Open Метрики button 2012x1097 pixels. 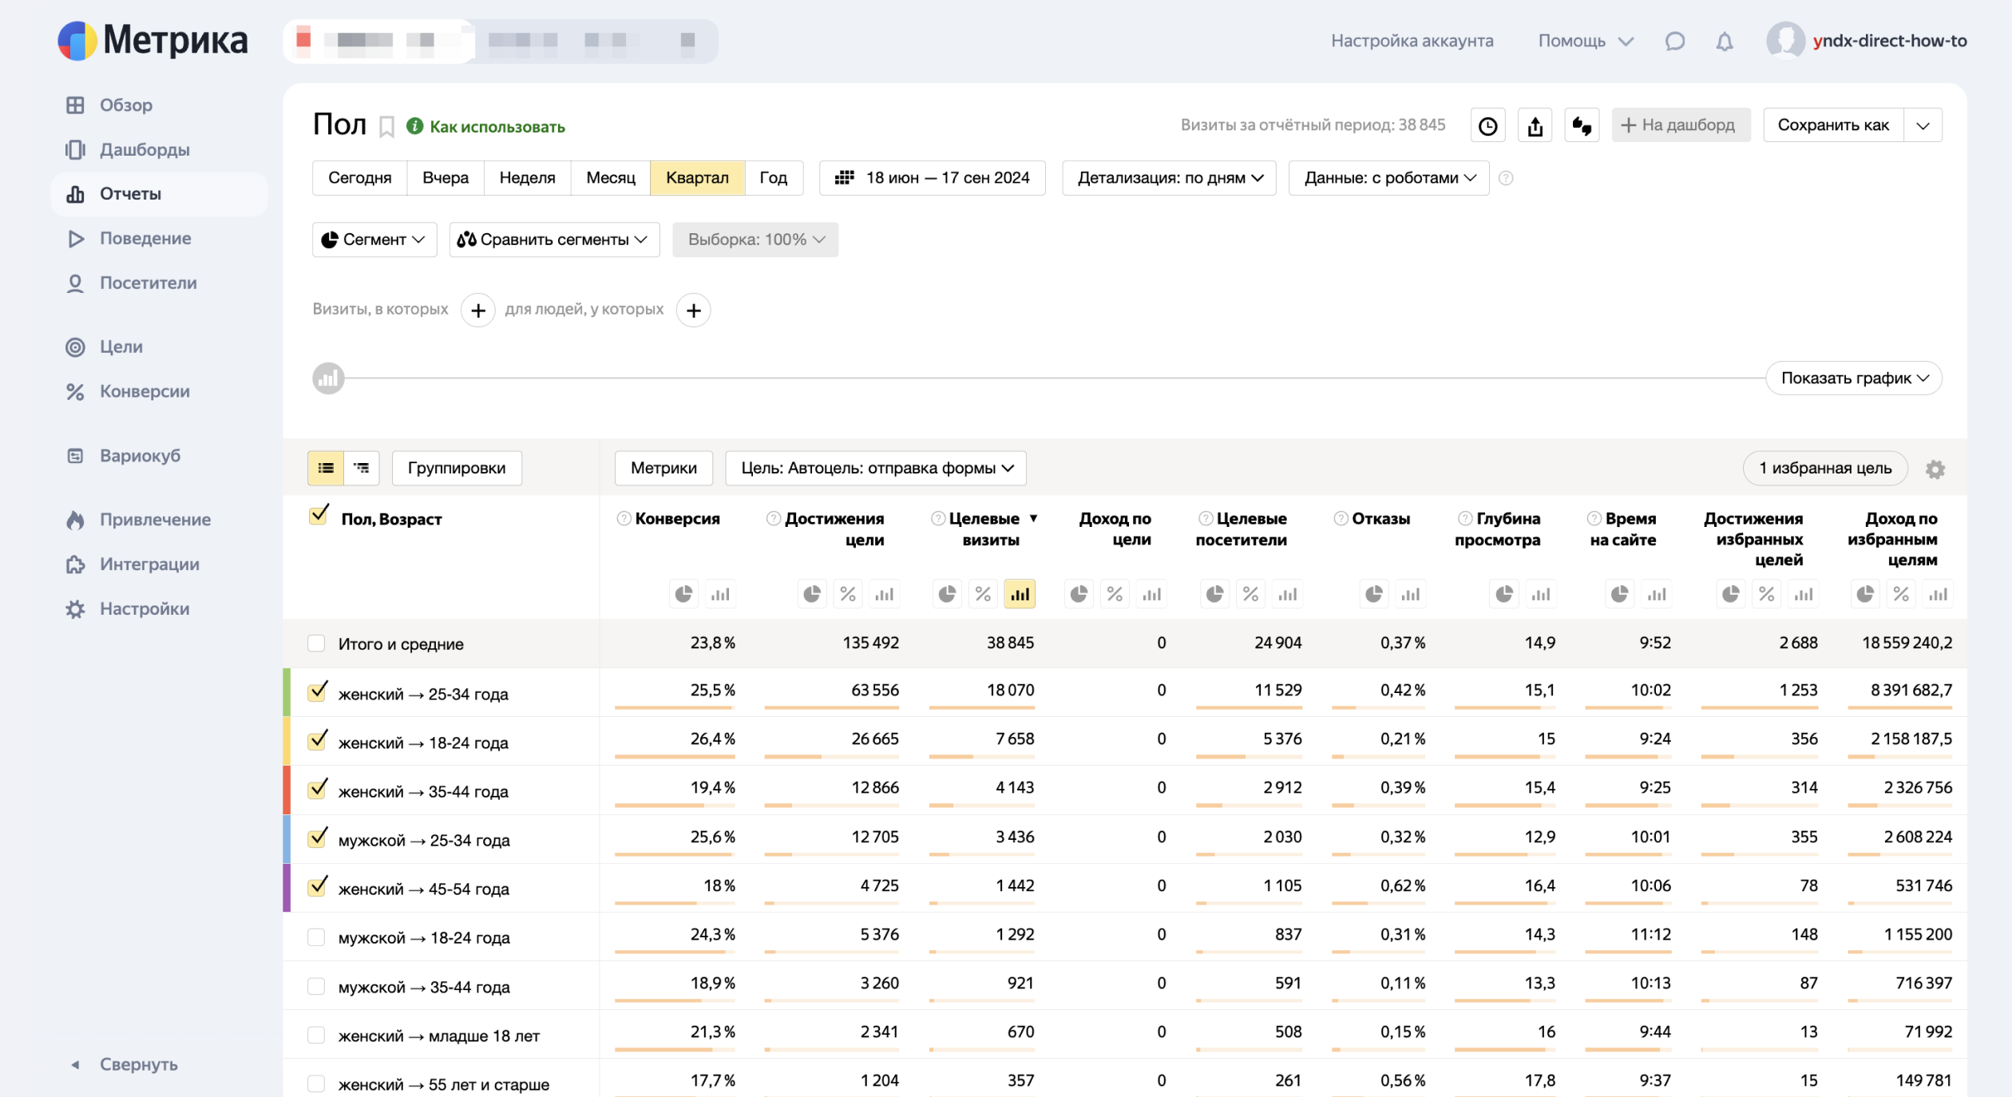(663, 468)
